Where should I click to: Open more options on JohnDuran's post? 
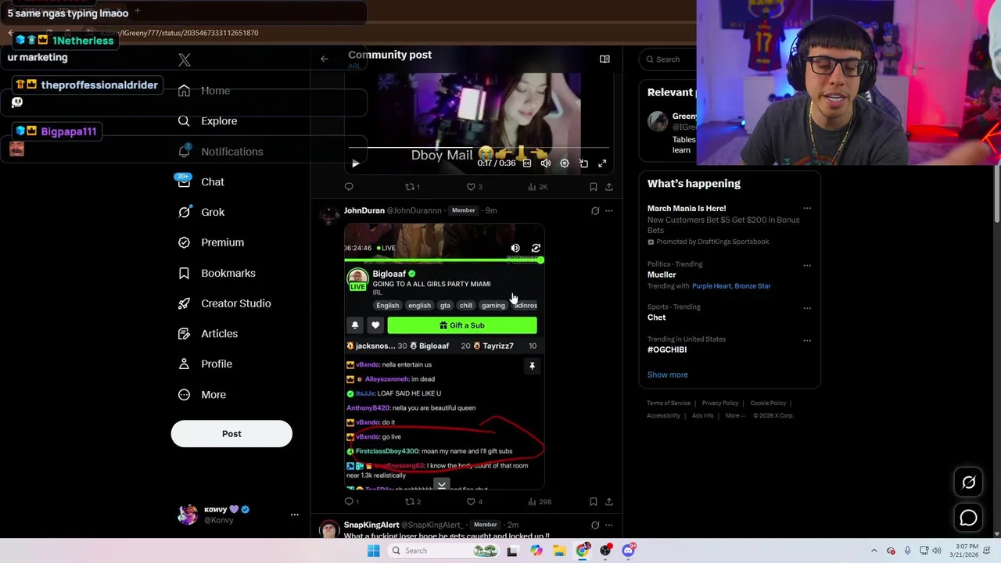(609, 210)
